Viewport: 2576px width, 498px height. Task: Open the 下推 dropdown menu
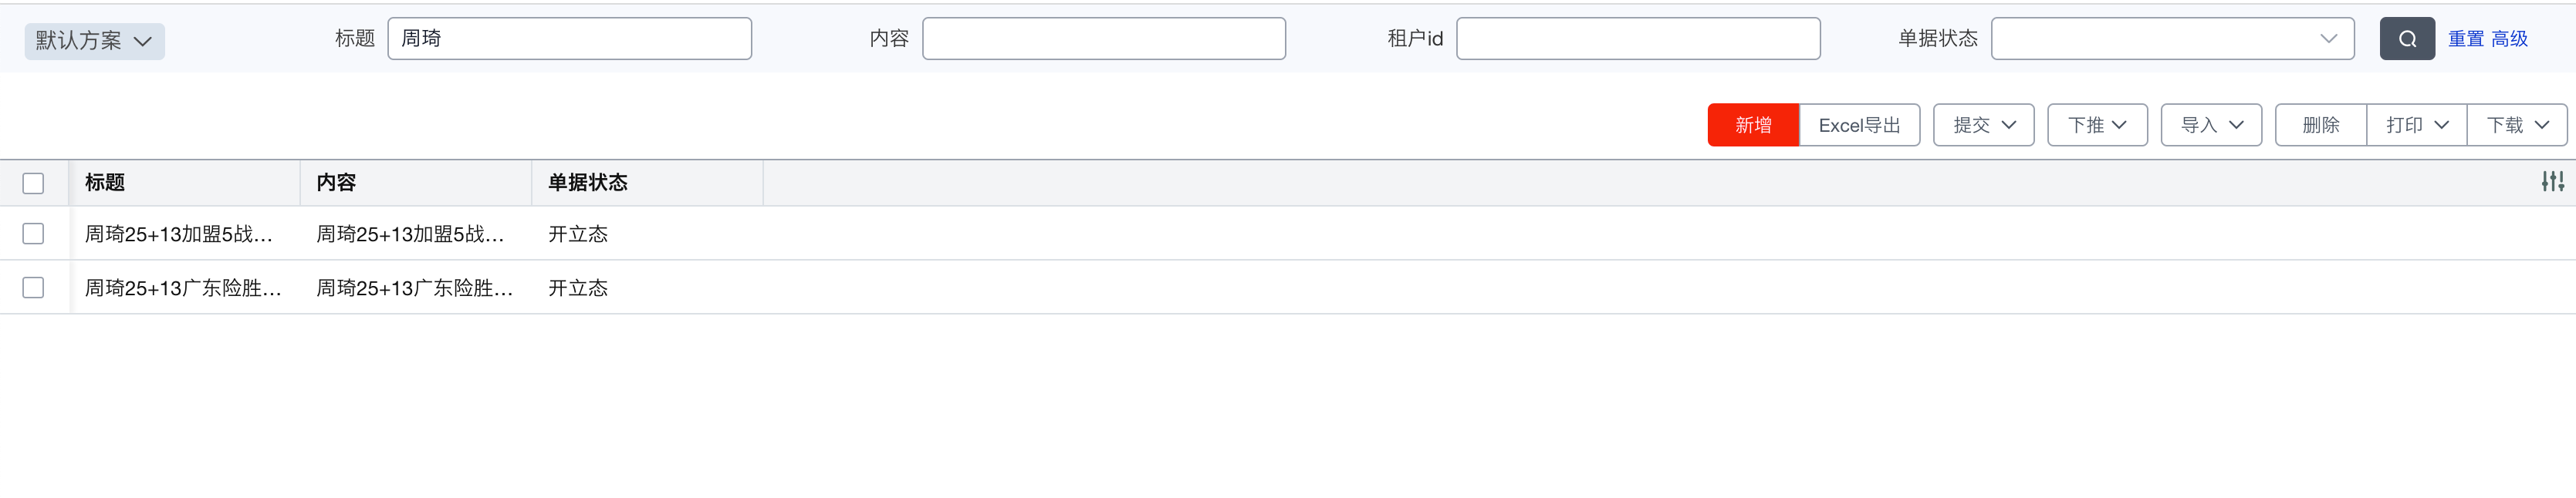coord(2097,125)
